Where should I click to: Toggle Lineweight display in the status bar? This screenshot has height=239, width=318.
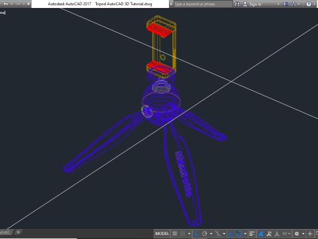(x=252, y=234)
